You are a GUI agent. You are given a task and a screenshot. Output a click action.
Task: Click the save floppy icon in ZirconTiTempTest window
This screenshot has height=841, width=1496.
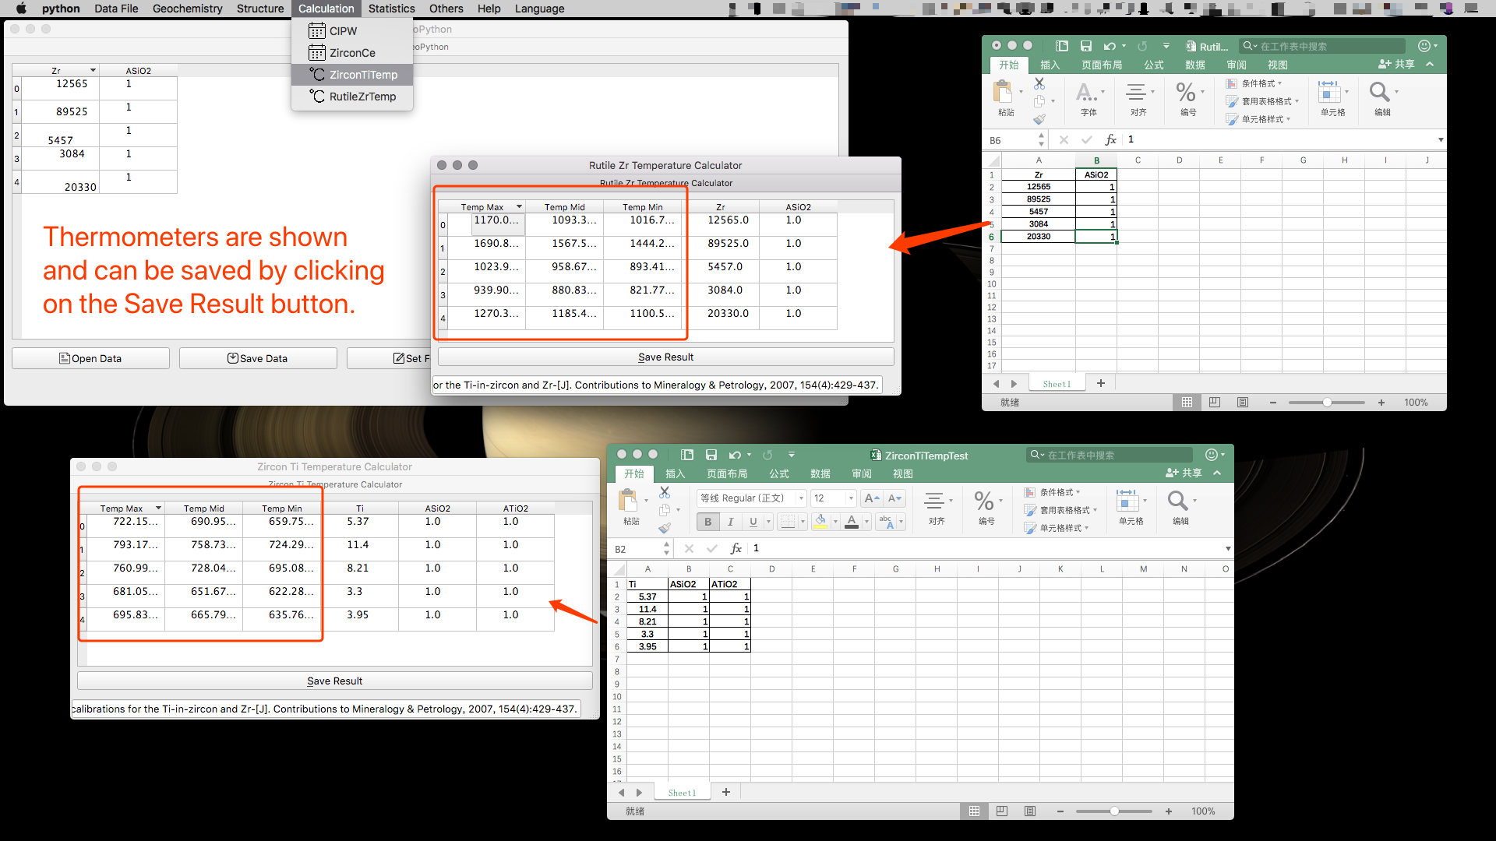click(x=711, y=455)
